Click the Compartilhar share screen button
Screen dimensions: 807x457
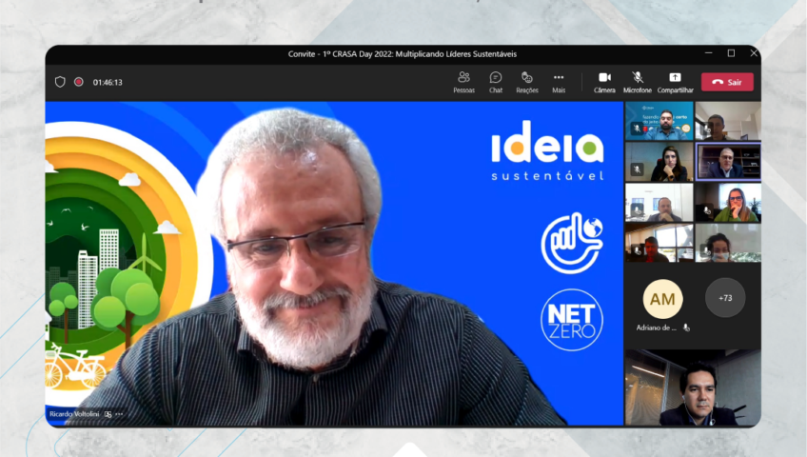675,82
